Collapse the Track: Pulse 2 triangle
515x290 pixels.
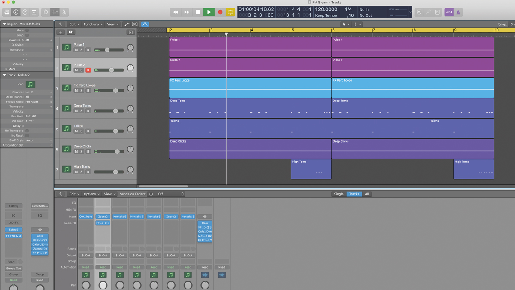click(4, 75)
